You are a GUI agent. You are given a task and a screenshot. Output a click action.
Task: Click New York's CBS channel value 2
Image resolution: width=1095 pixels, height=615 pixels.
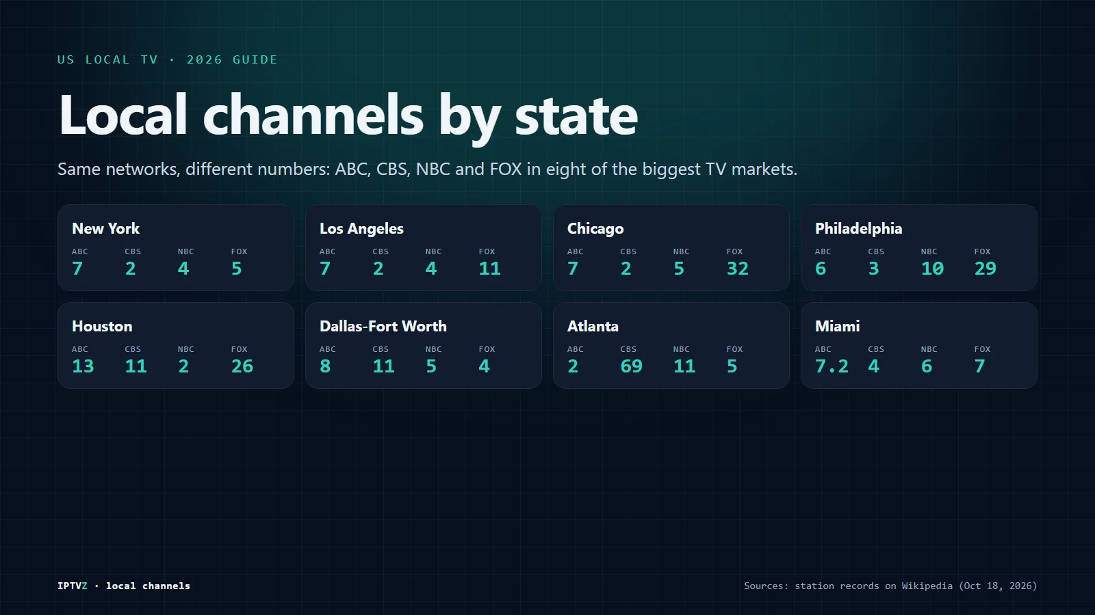click(131, 269)
